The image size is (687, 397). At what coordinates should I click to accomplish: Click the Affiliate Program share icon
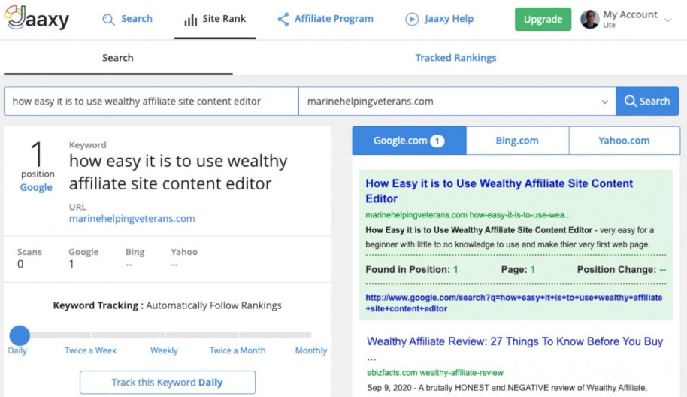[283, 19]
